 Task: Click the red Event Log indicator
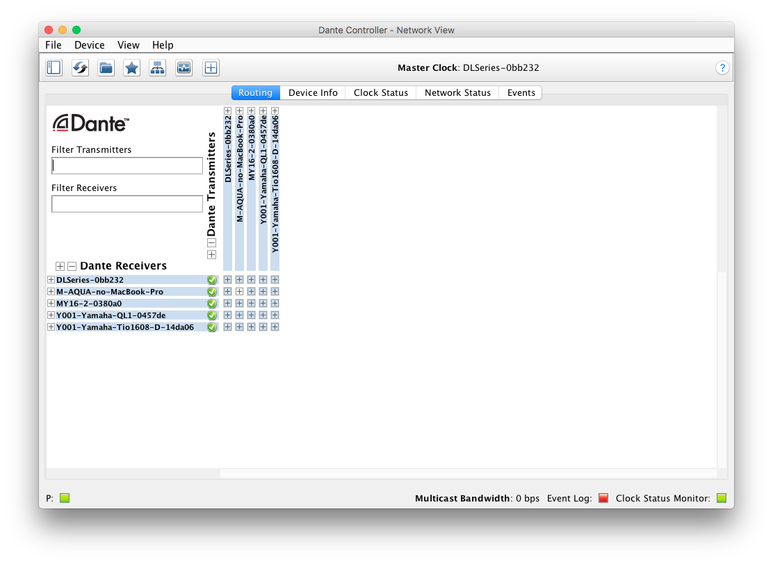click(x=603, y=498)
